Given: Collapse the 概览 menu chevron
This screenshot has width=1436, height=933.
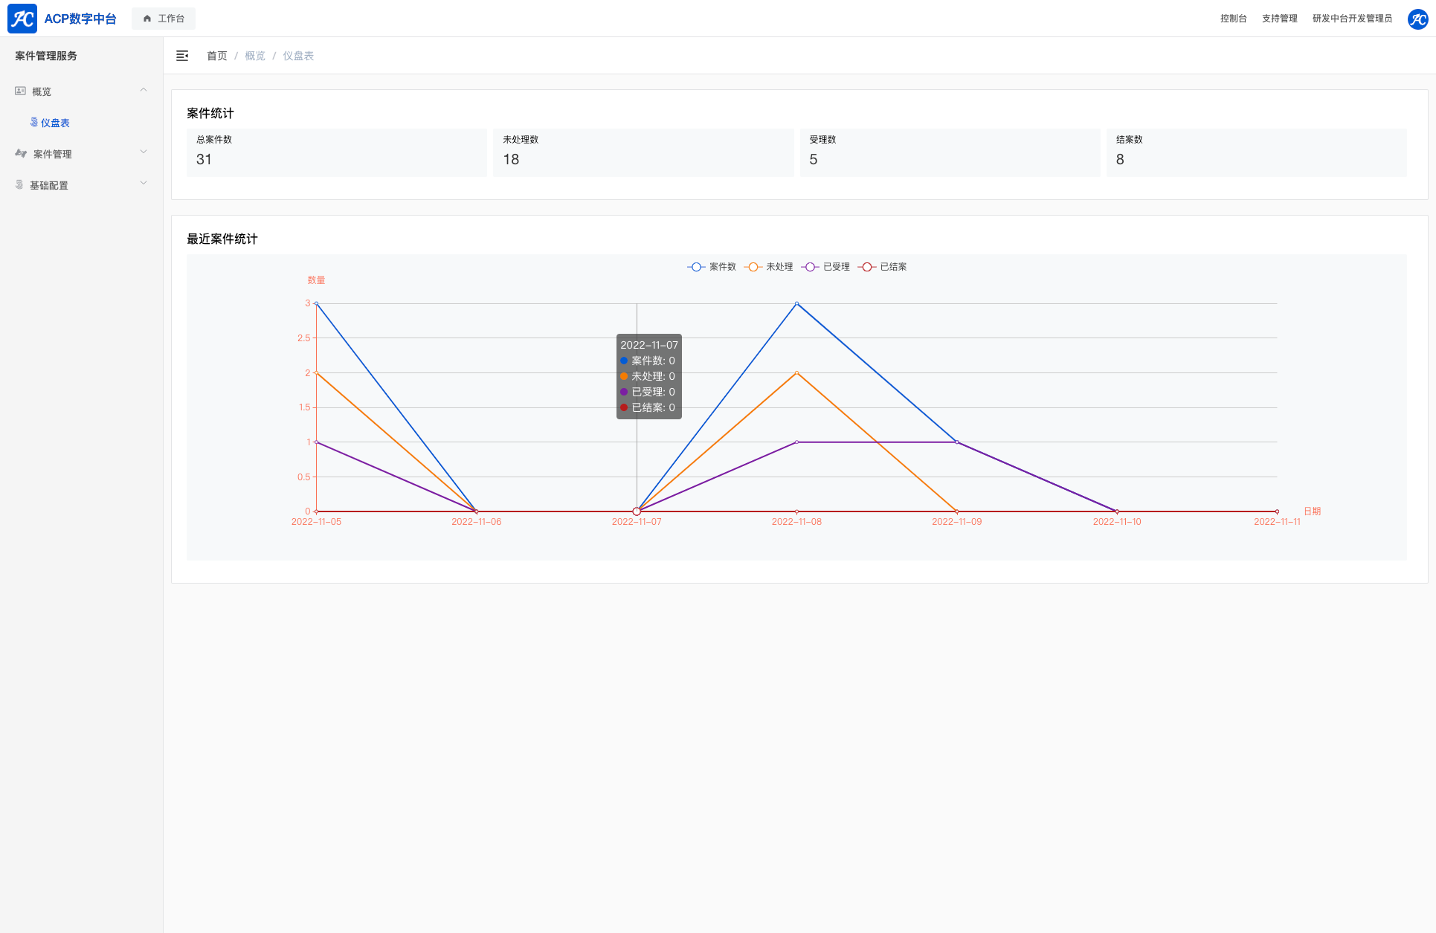Looking at the screenshot, I should (144, 91).
